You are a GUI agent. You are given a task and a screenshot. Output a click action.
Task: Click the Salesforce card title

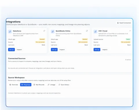17,31
